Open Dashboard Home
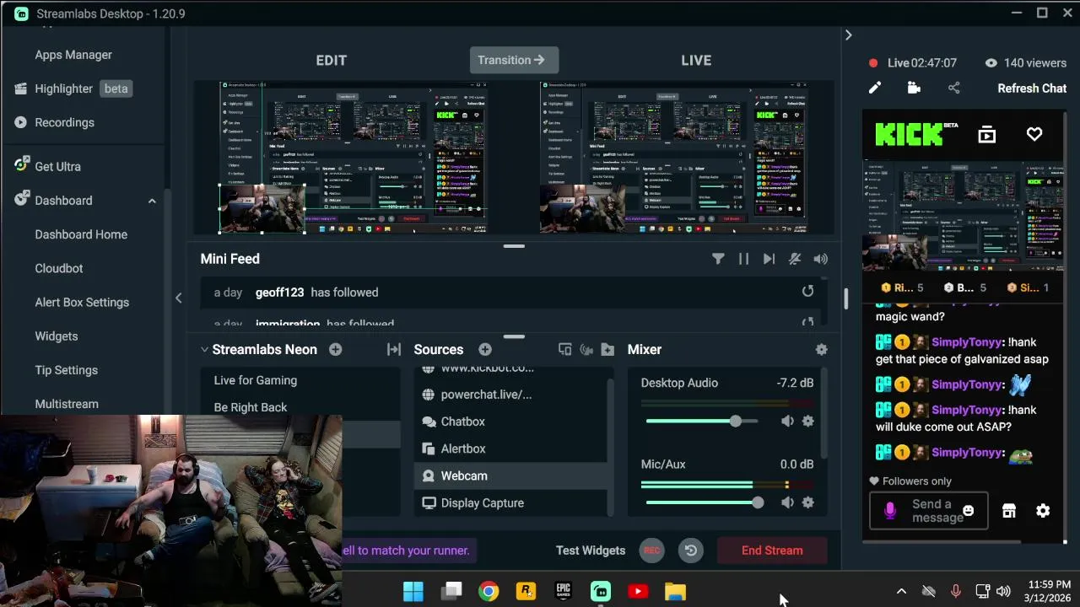The height and width of the screenshot is (607, 1080). click(81, 234)
